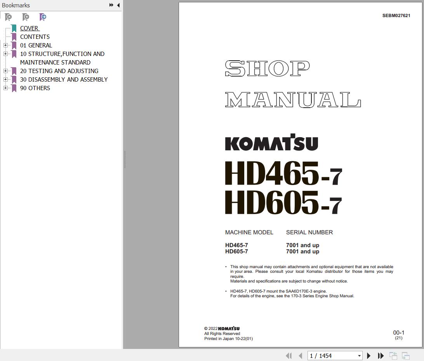Click the add new bookmark icon
The image size is (424, 361).
coord(26,17)
